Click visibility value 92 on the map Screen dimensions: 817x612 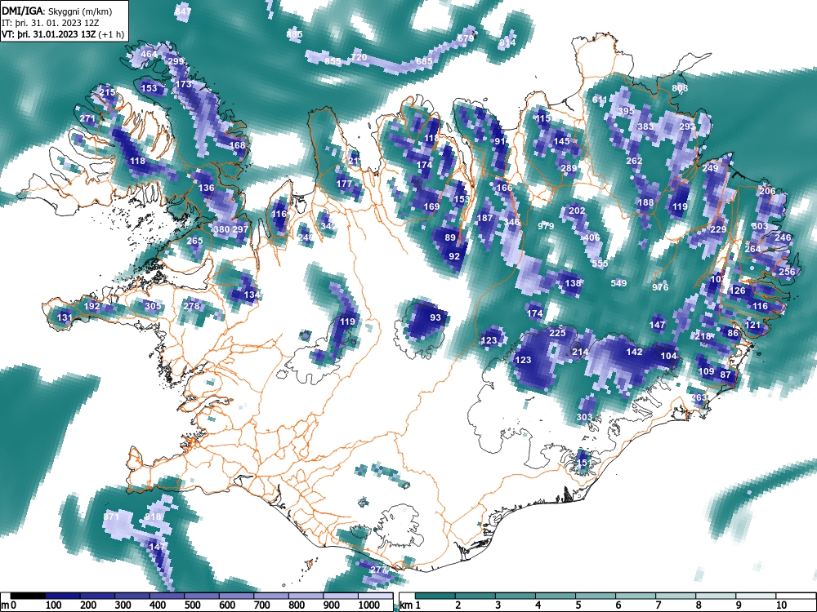tap(454, 256)
